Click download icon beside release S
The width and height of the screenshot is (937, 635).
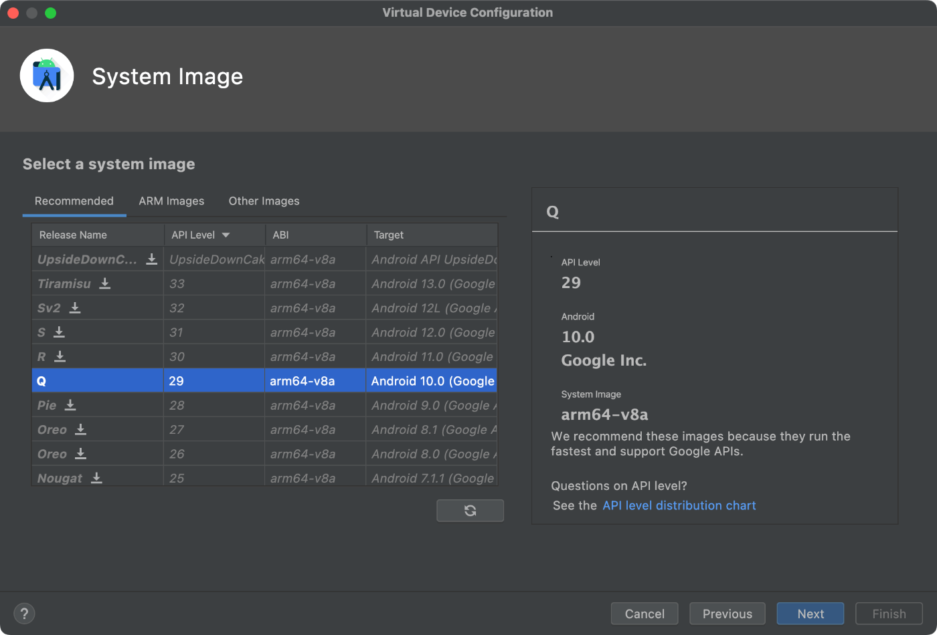(x=60, y=332)
